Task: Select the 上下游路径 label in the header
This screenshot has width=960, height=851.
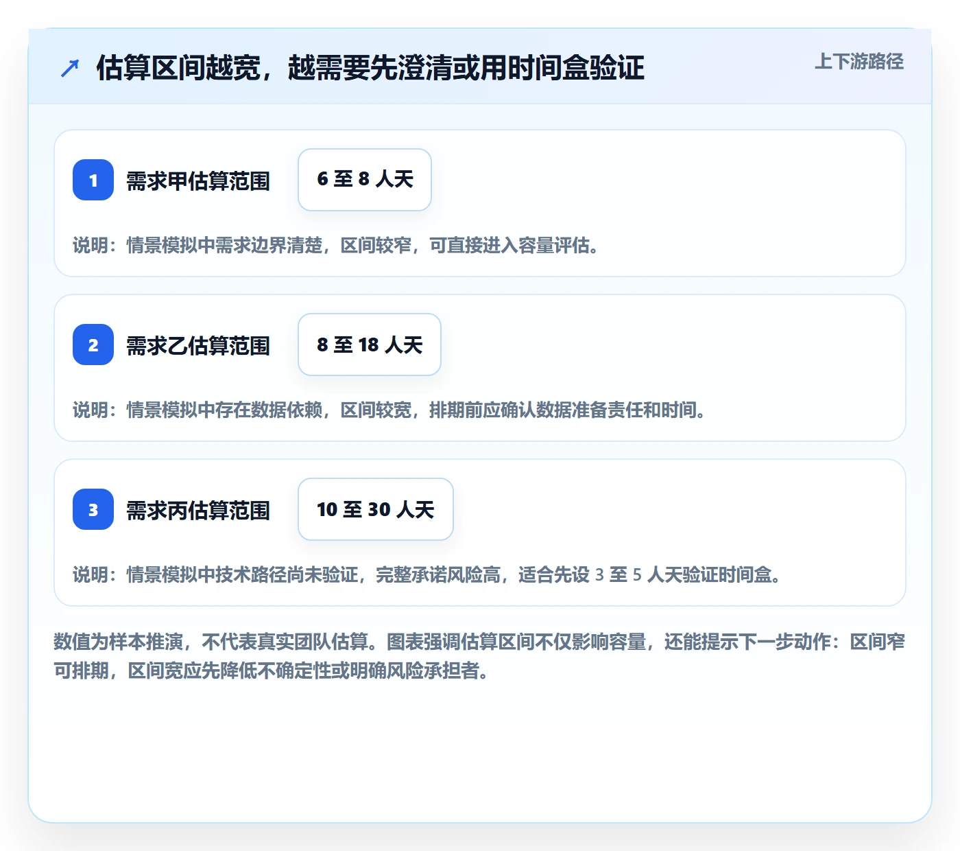Action: point(859,62)
